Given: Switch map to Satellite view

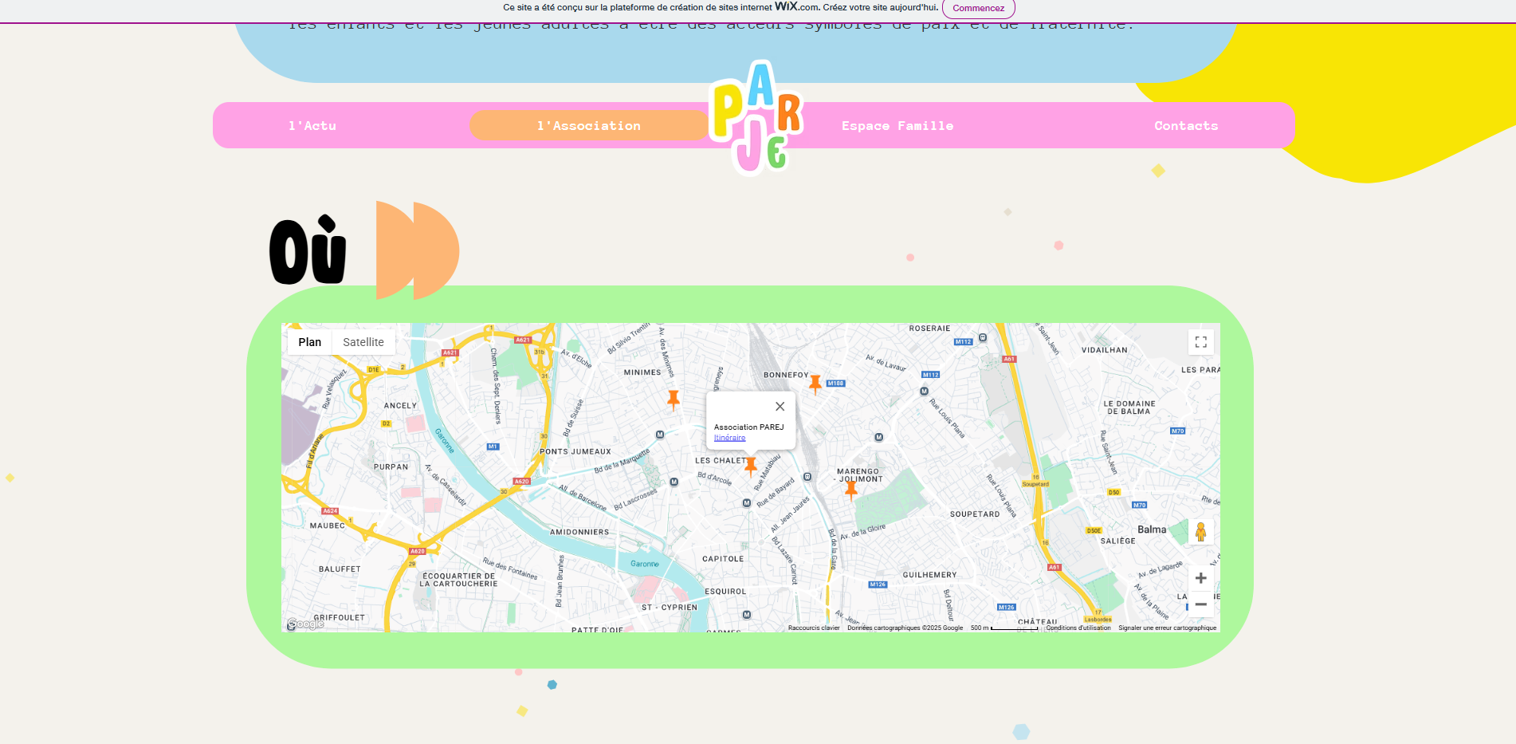Looking at the screenshot, I should [x=363, y=342].
